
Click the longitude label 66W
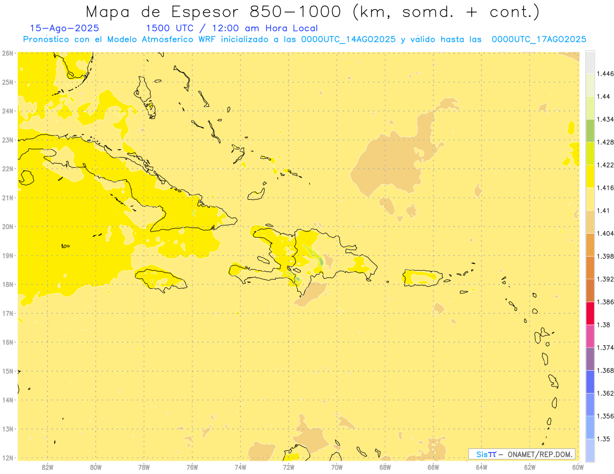433,467
